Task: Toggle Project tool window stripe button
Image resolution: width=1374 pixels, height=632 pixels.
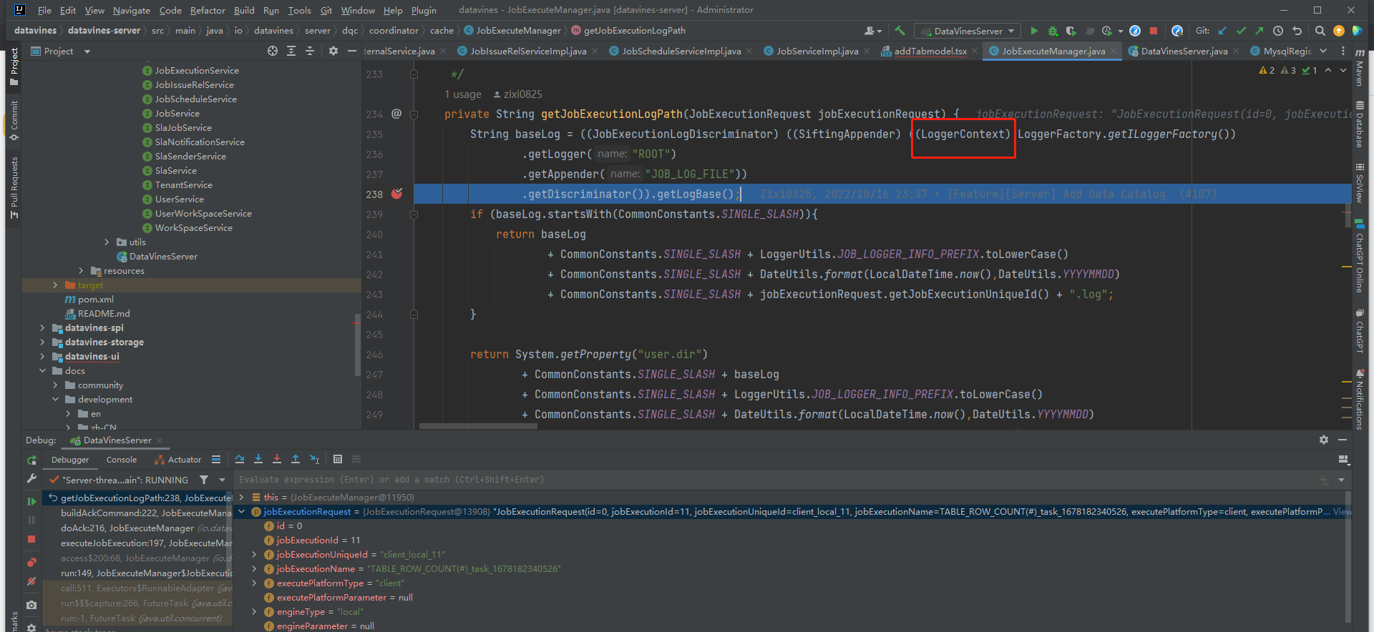Action: pyautogui.click(x=14, y=66)
